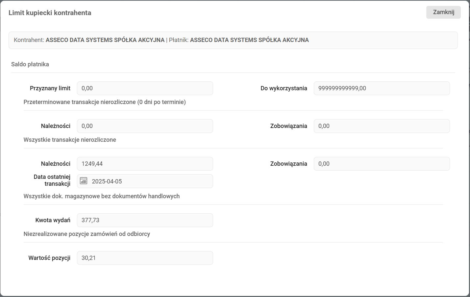
Task: Click Niezrealizowane pozycje zamówień od odbiorcy heading
Action: (x=87, y=234)
